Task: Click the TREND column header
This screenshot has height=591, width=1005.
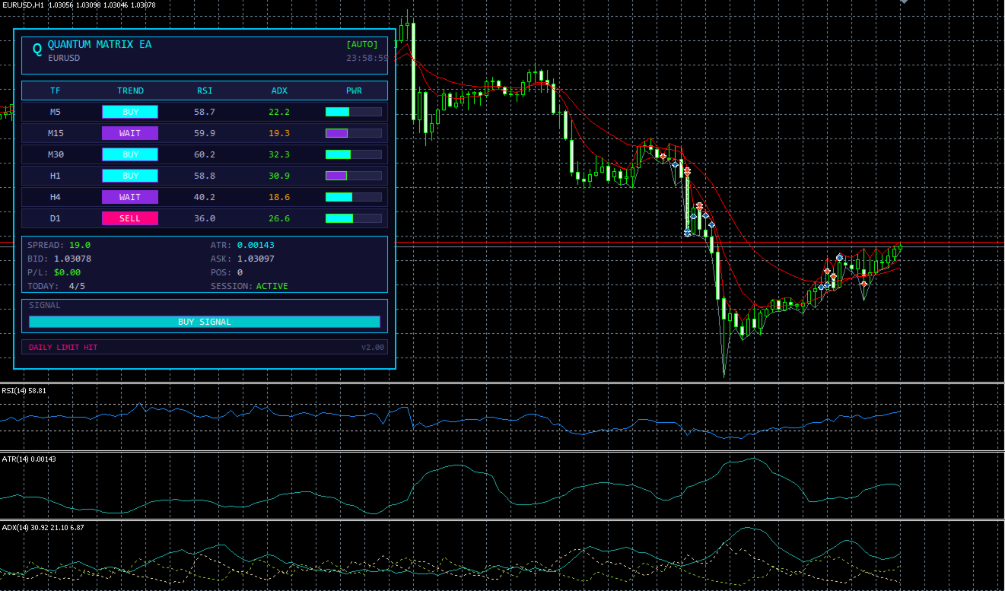Action: pyautogui.click(x=130, y=91)
